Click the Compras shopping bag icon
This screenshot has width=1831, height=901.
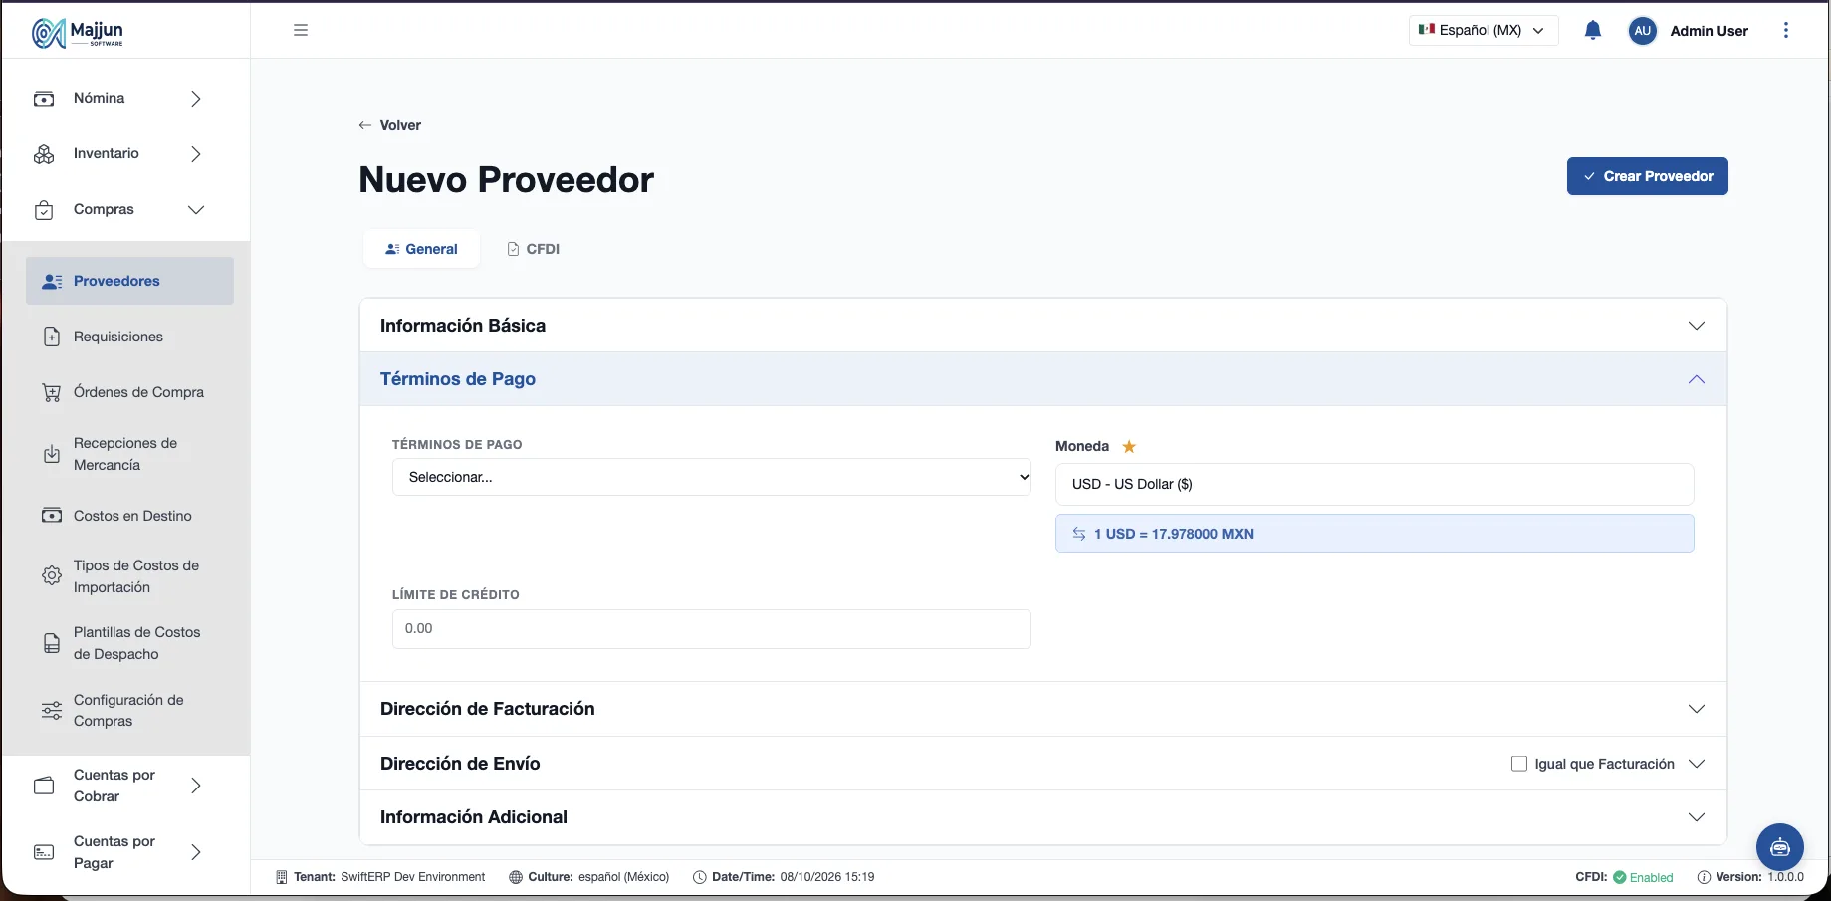click(44, 210)
